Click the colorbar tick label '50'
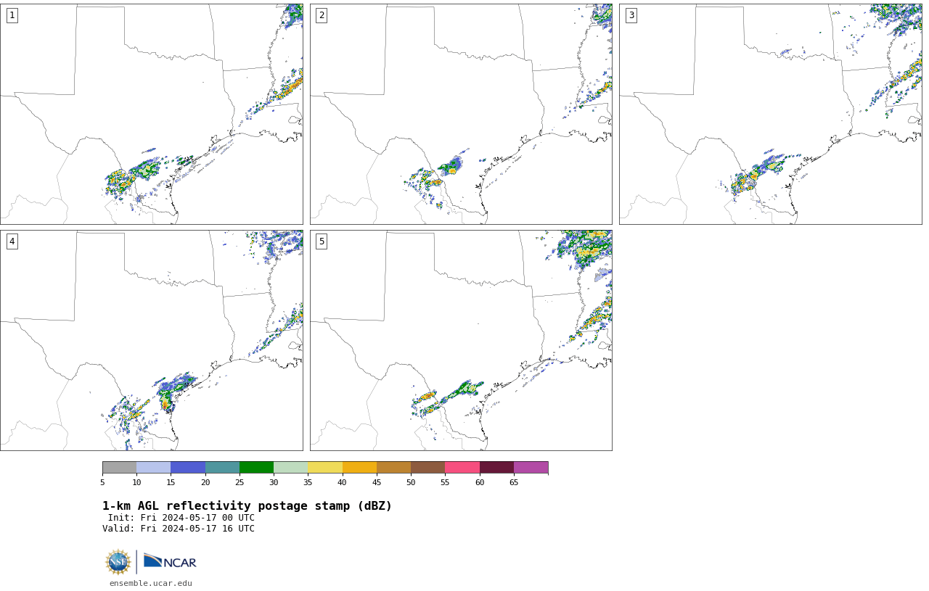Viewport: 929px width, 591px height. 411,482
